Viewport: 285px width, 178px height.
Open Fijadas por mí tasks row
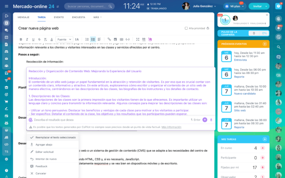(x=243, y=167)
